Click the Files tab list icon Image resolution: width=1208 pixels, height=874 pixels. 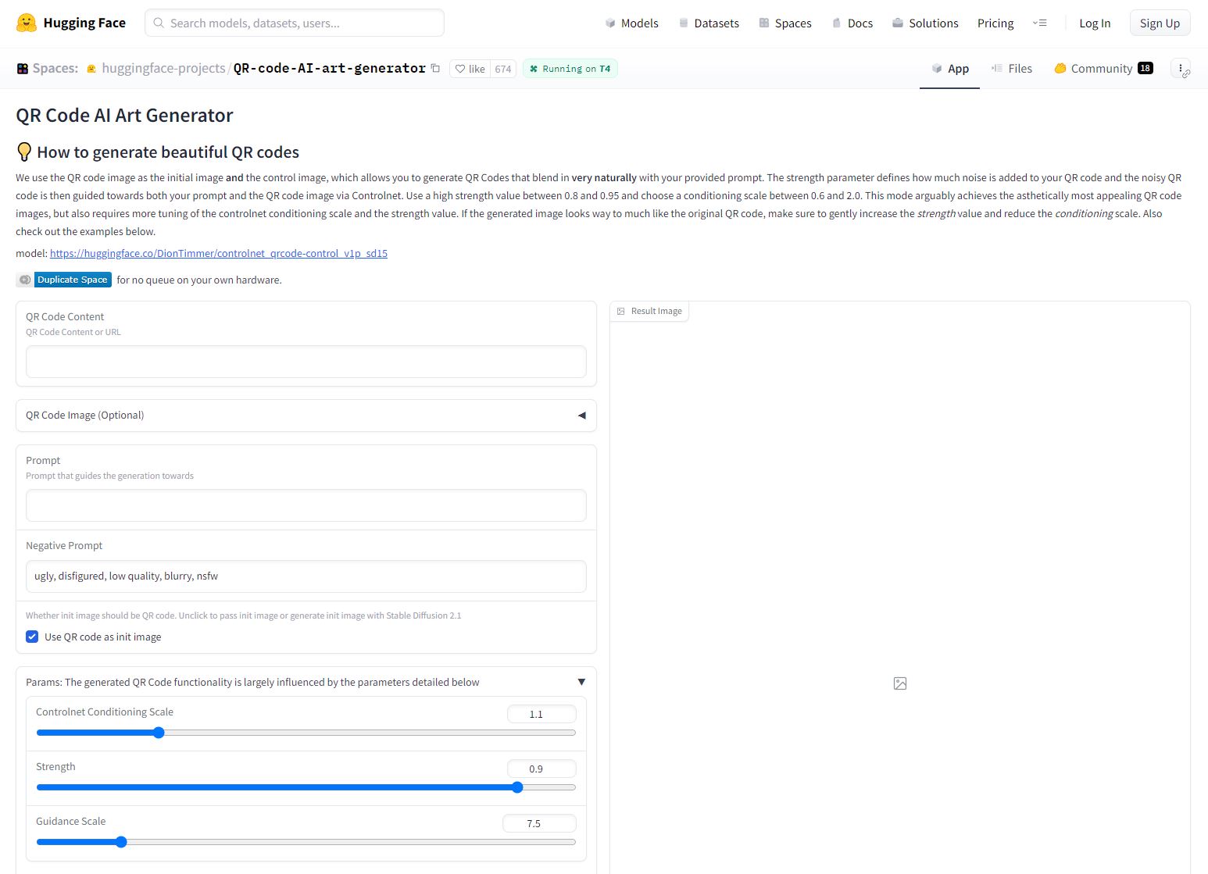click(x=997, y=69)
